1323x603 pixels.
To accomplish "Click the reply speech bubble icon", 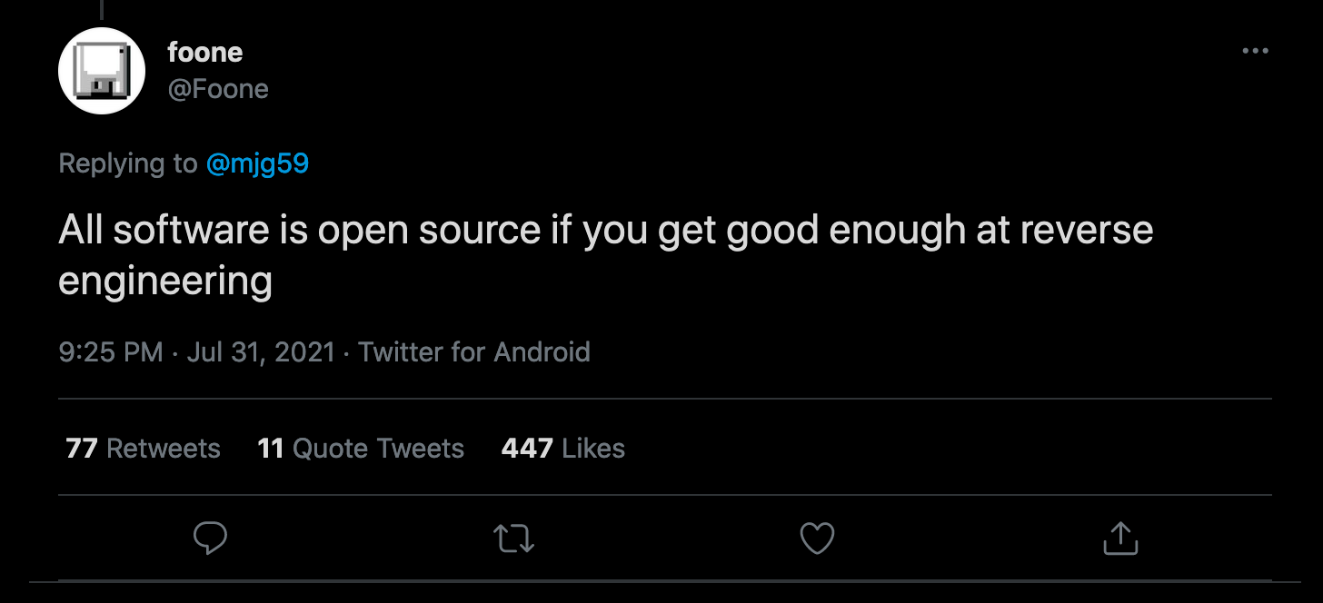I will (x=210, y=539).
